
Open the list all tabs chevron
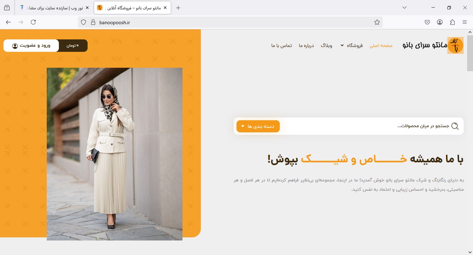click(404, 8)
